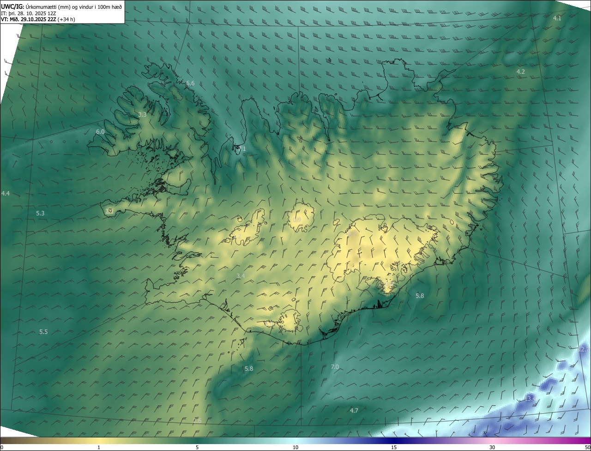The width and height of the screenshot is (591, 451).
Task: Select the 4.2 value label
Action: (x=520, y=71)
